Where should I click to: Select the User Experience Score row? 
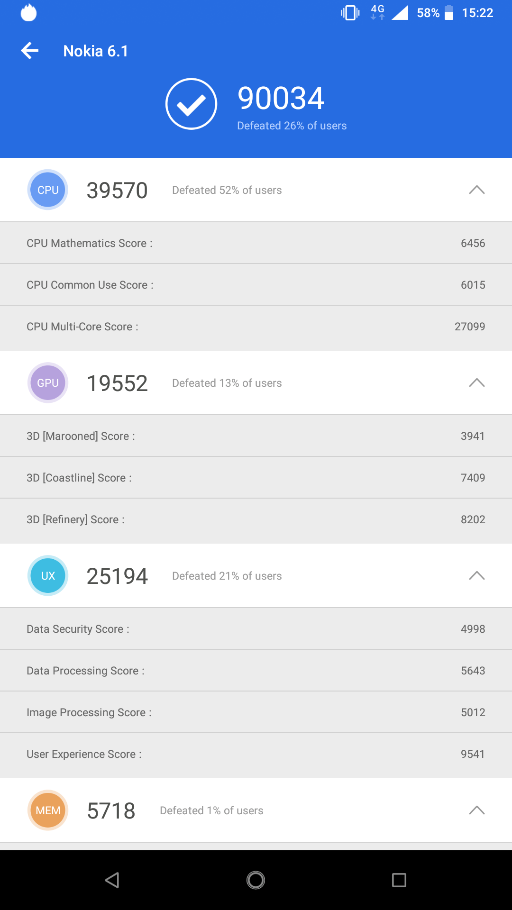(x=256, y=754)
